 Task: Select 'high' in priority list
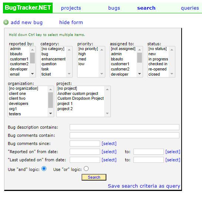[88, 54]
